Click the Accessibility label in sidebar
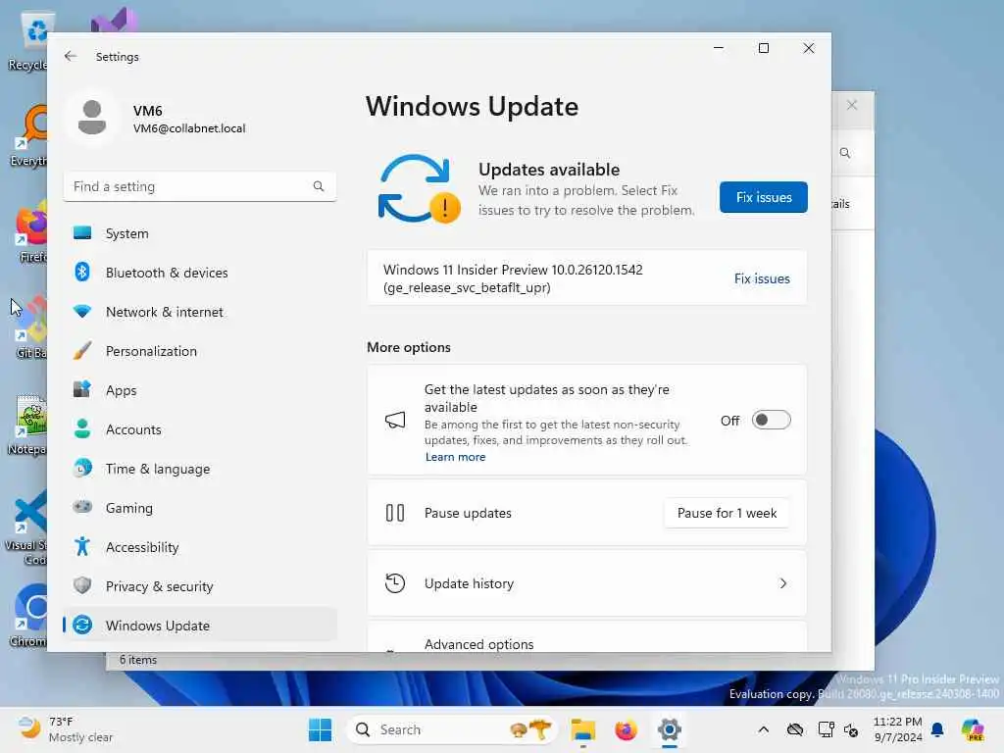 click(x=141, y=547)
